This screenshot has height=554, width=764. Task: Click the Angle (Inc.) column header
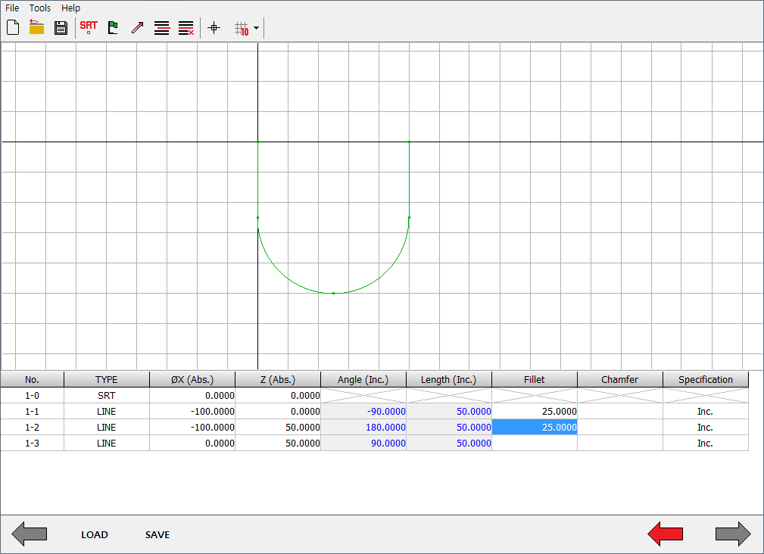pos(363,380)
